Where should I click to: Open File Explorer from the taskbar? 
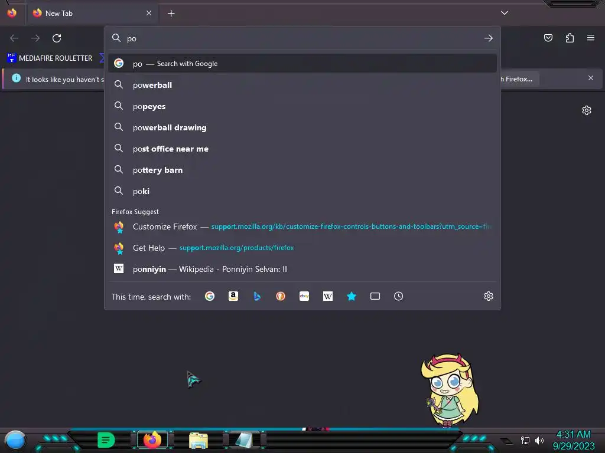[199, 440]
